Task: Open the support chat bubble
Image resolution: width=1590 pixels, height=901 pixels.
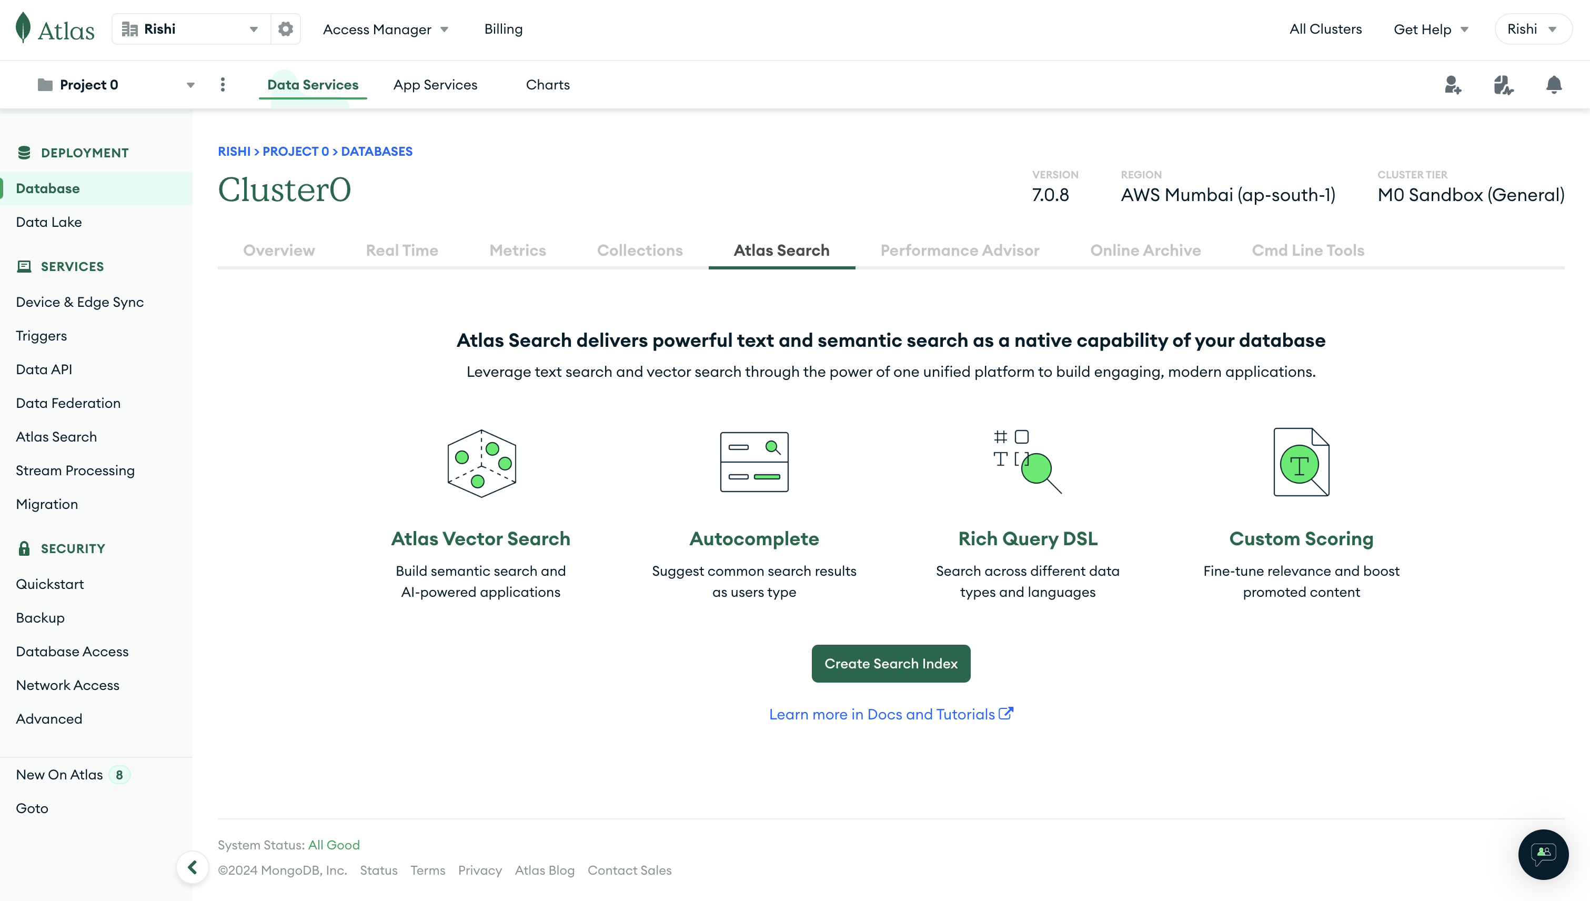Action: 1543,854
